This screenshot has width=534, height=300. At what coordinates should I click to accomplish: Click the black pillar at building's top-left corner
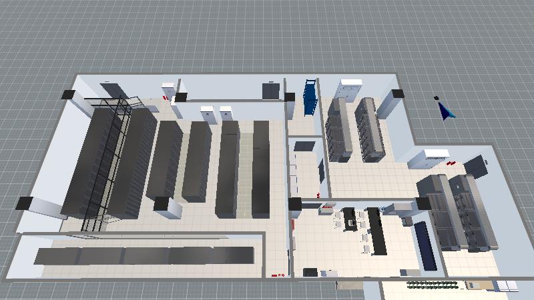[68, 95]
